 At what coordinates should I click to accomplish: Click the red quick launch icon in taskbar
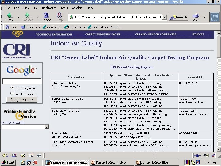click(x=35, y=163)
